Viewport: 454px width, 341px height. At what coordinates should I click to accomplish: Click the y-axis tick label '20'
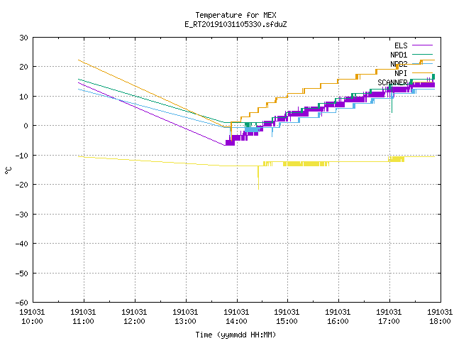23,67
